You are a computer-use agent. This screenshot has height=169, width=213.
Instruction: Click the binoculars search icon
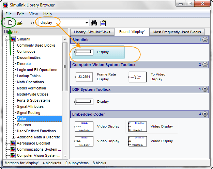tap(94, 23)
